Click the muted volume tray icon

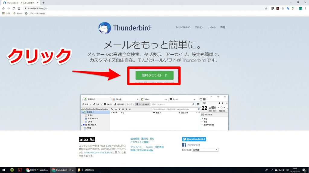284,170
